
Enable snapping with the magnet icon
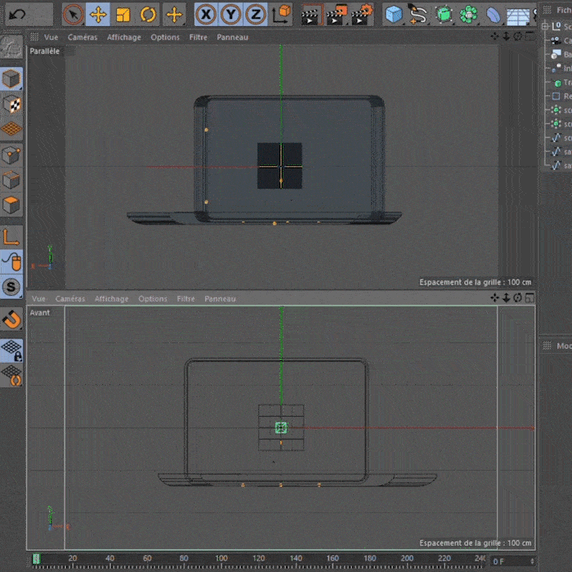pyautogui.click(x=11, y=320)
